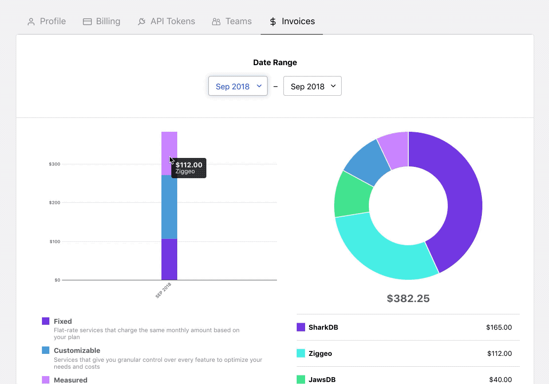Click the cyan Ziggeo color swatch
This screenshot has width=549, height=384.
pyautogui.click(x=301, y=353)
